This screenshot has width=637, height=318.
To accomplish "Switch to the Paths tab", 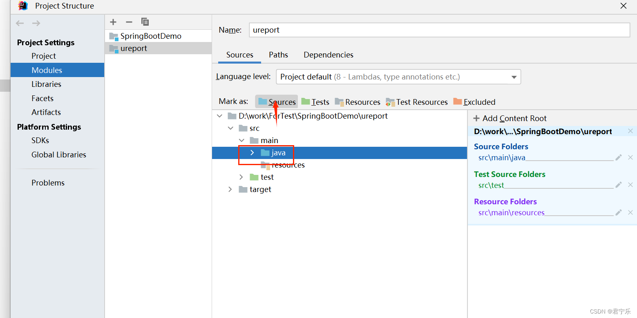I will point(278,55).
